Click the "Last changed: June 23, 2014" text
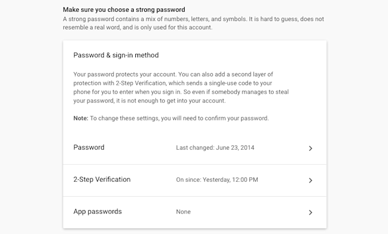 tap(215, 148)
